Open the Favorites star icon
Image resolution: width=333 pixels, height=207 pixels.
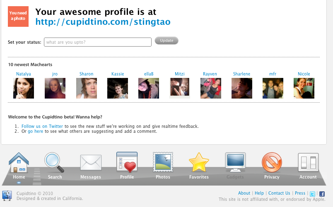(x=199, y=162)
